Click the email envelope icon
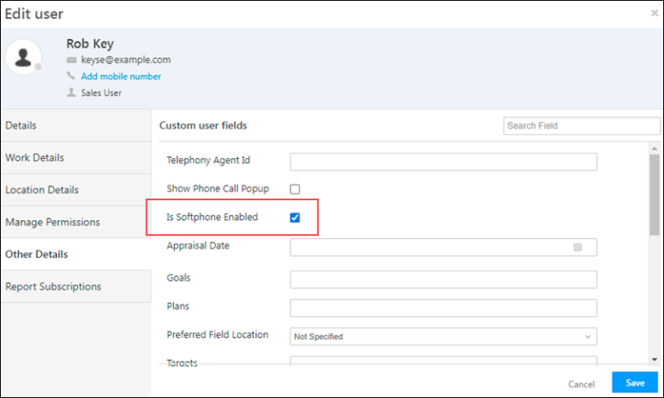Screen dimensions: 664x398 pyautogui.click(x=72, y=60)
